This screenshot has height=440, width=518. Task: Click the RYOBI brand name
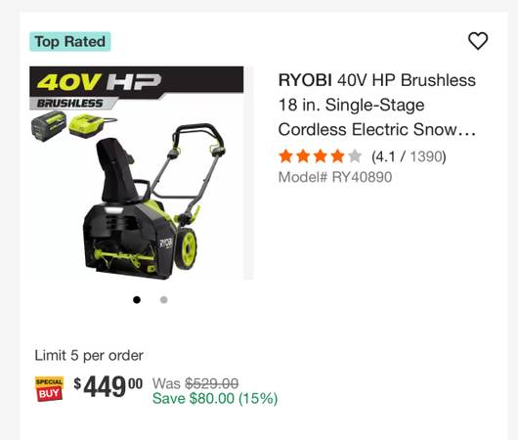(x=305, y=80)
